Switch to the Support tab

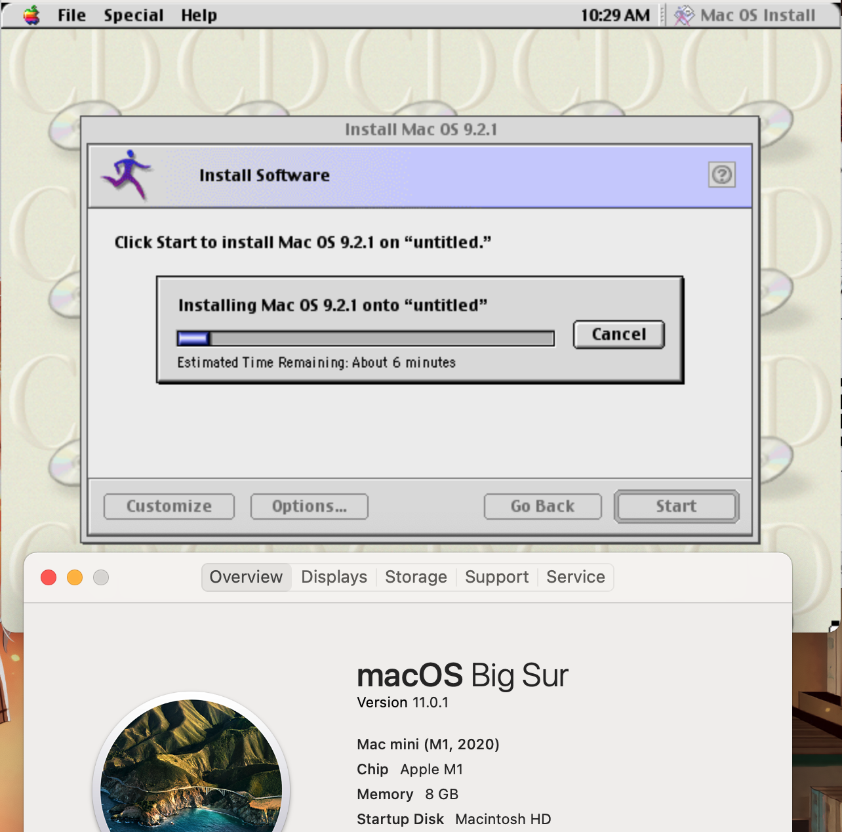(496, 577)
